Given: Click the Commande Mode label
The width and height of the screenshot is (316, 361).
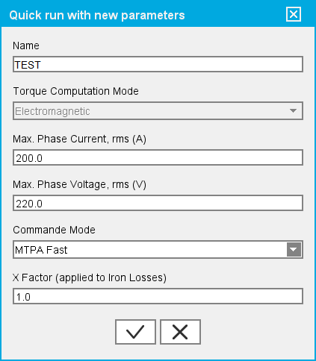Looking at the screenshot, I should [54, 230].
